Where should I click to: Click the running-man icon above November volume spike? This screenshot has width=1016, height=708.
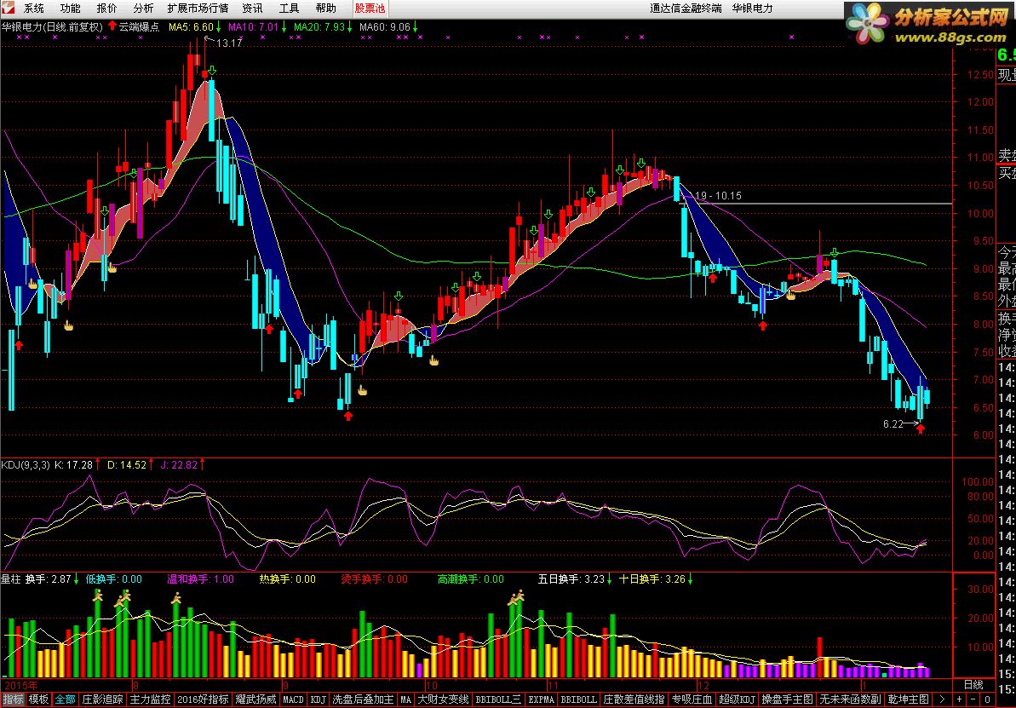click(x=517, y=597)
